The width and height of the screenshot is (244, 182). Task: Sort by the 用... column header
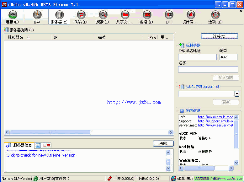[165, 37]
